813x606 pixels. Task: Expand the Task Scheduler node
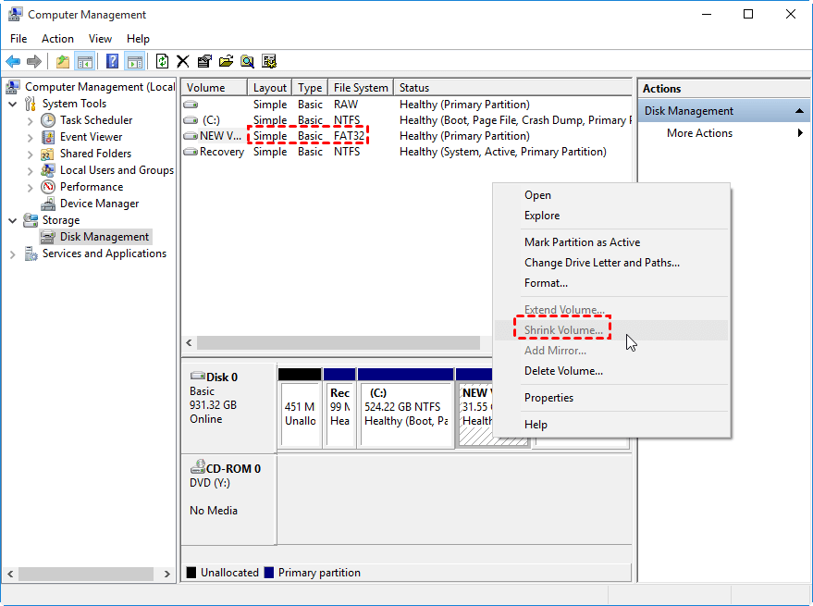pyautogui.click(x=31, y=121)
